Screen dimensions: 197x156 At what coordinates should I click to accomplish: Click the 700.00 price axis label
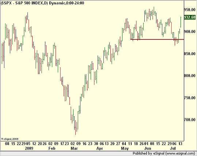pos(190,120)
